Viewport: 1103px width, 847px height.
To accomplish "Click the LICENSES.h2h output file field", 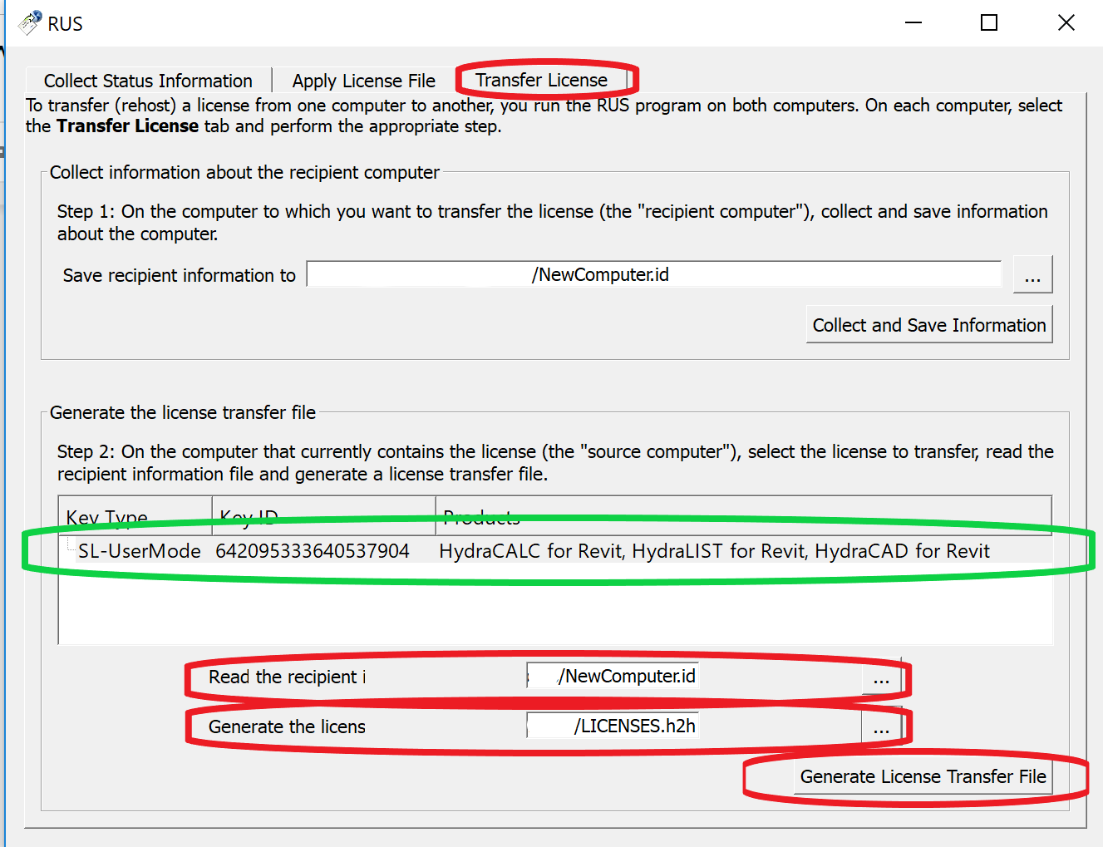I will [x=613, y=726].
